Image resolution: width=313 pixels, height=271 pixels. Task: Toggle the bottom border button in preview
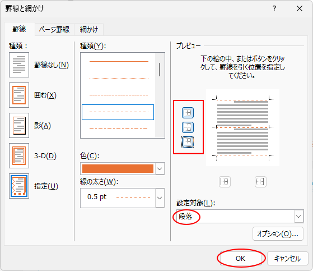coord(188,142)
